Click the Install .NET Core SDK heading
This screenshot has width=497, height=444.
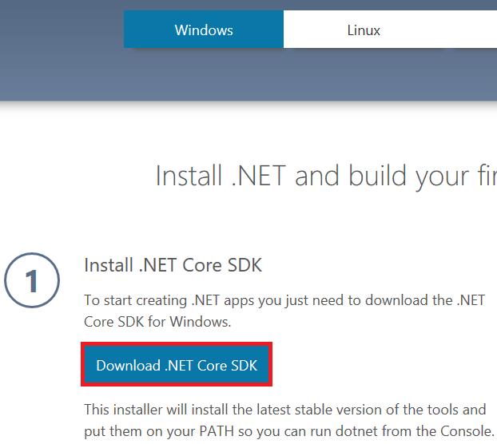[173, 265]
